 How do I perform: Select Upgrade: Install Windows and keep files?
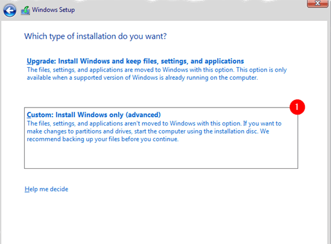pos(135,61)
